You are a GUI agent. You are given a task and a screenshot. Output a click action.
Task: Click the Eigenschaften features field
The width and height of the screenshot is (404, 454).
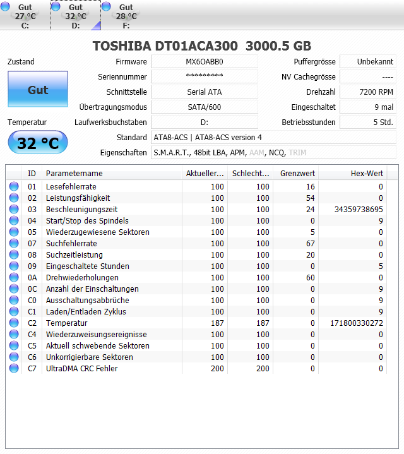(273, 153)
